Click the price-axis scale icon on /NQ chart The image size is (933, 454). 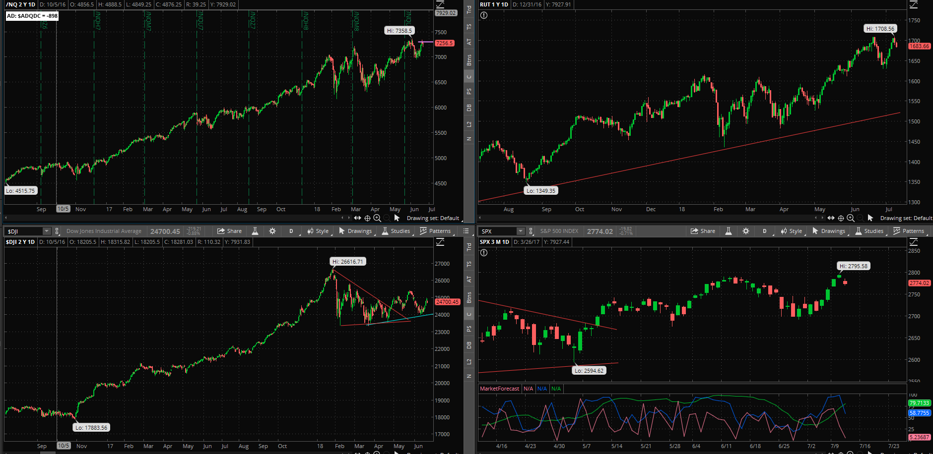point(440,4)
